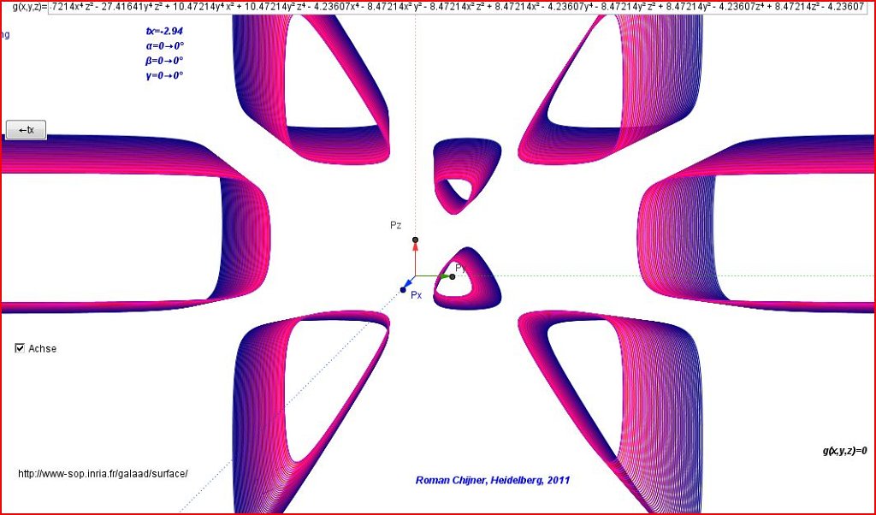Screen dimensions: 876x515
Task: Click the Pz point label
Action: tap(395, 225)
